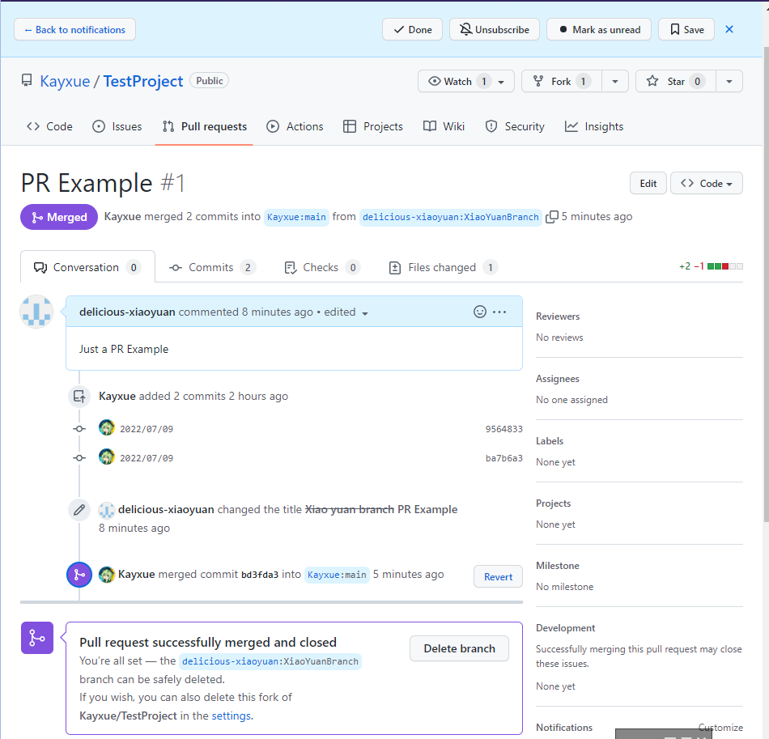Open the Star lists dropdown arrow
This screenshot has width=769, height=739.
coord(729,81)
